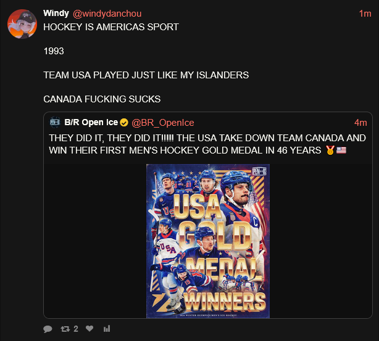Open the @windydanchou handle link

pyautogui.click(x=107, y=14)
